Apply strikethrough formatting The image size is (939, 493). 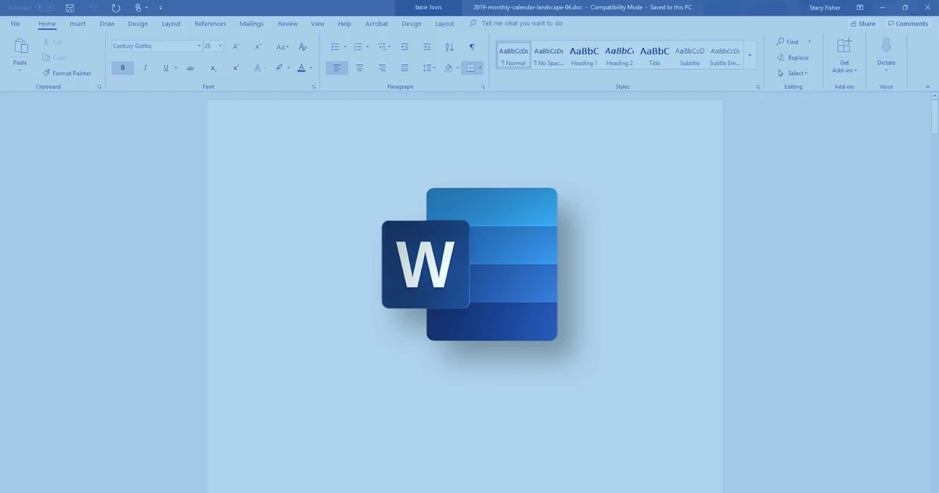(190, 68)
